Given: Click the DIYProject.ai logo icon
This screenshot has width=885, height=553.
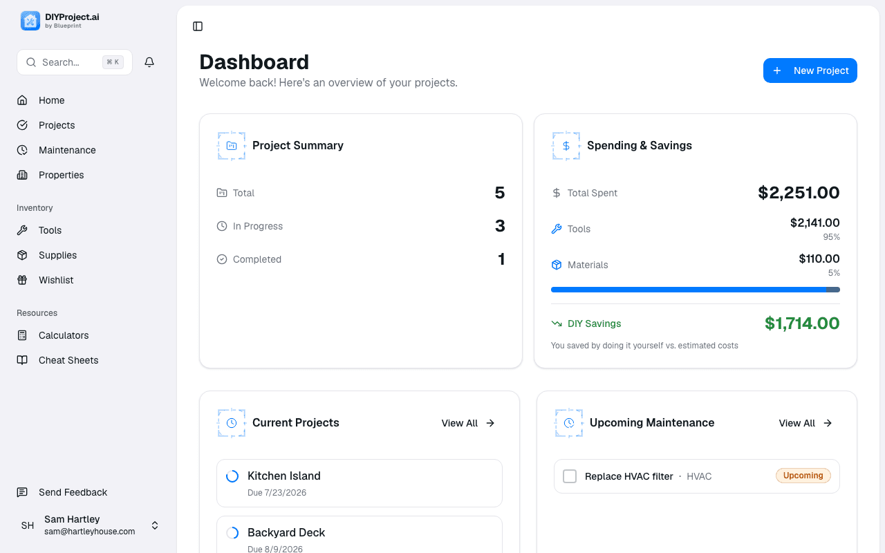Looking at the screenshot, I should tap(30, 21).
